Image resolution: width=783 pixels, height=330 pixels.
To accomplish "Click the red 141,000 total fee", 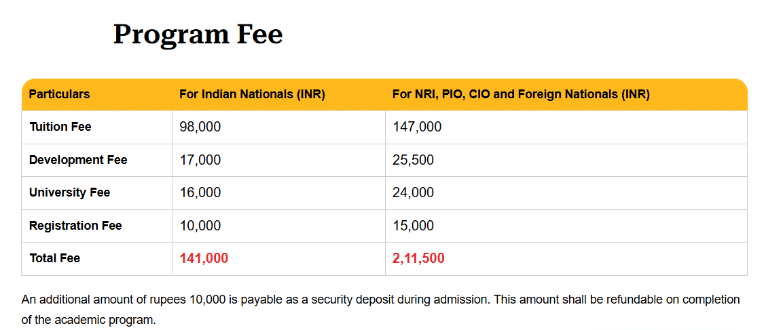I will click(x=204, y=258).
